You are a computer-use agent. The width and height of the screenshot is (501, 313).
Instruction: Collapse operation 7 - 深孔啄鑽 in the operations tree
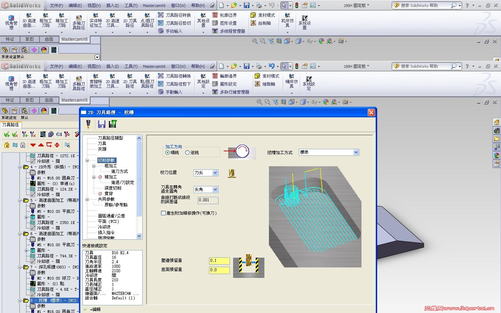pos(20,267)
